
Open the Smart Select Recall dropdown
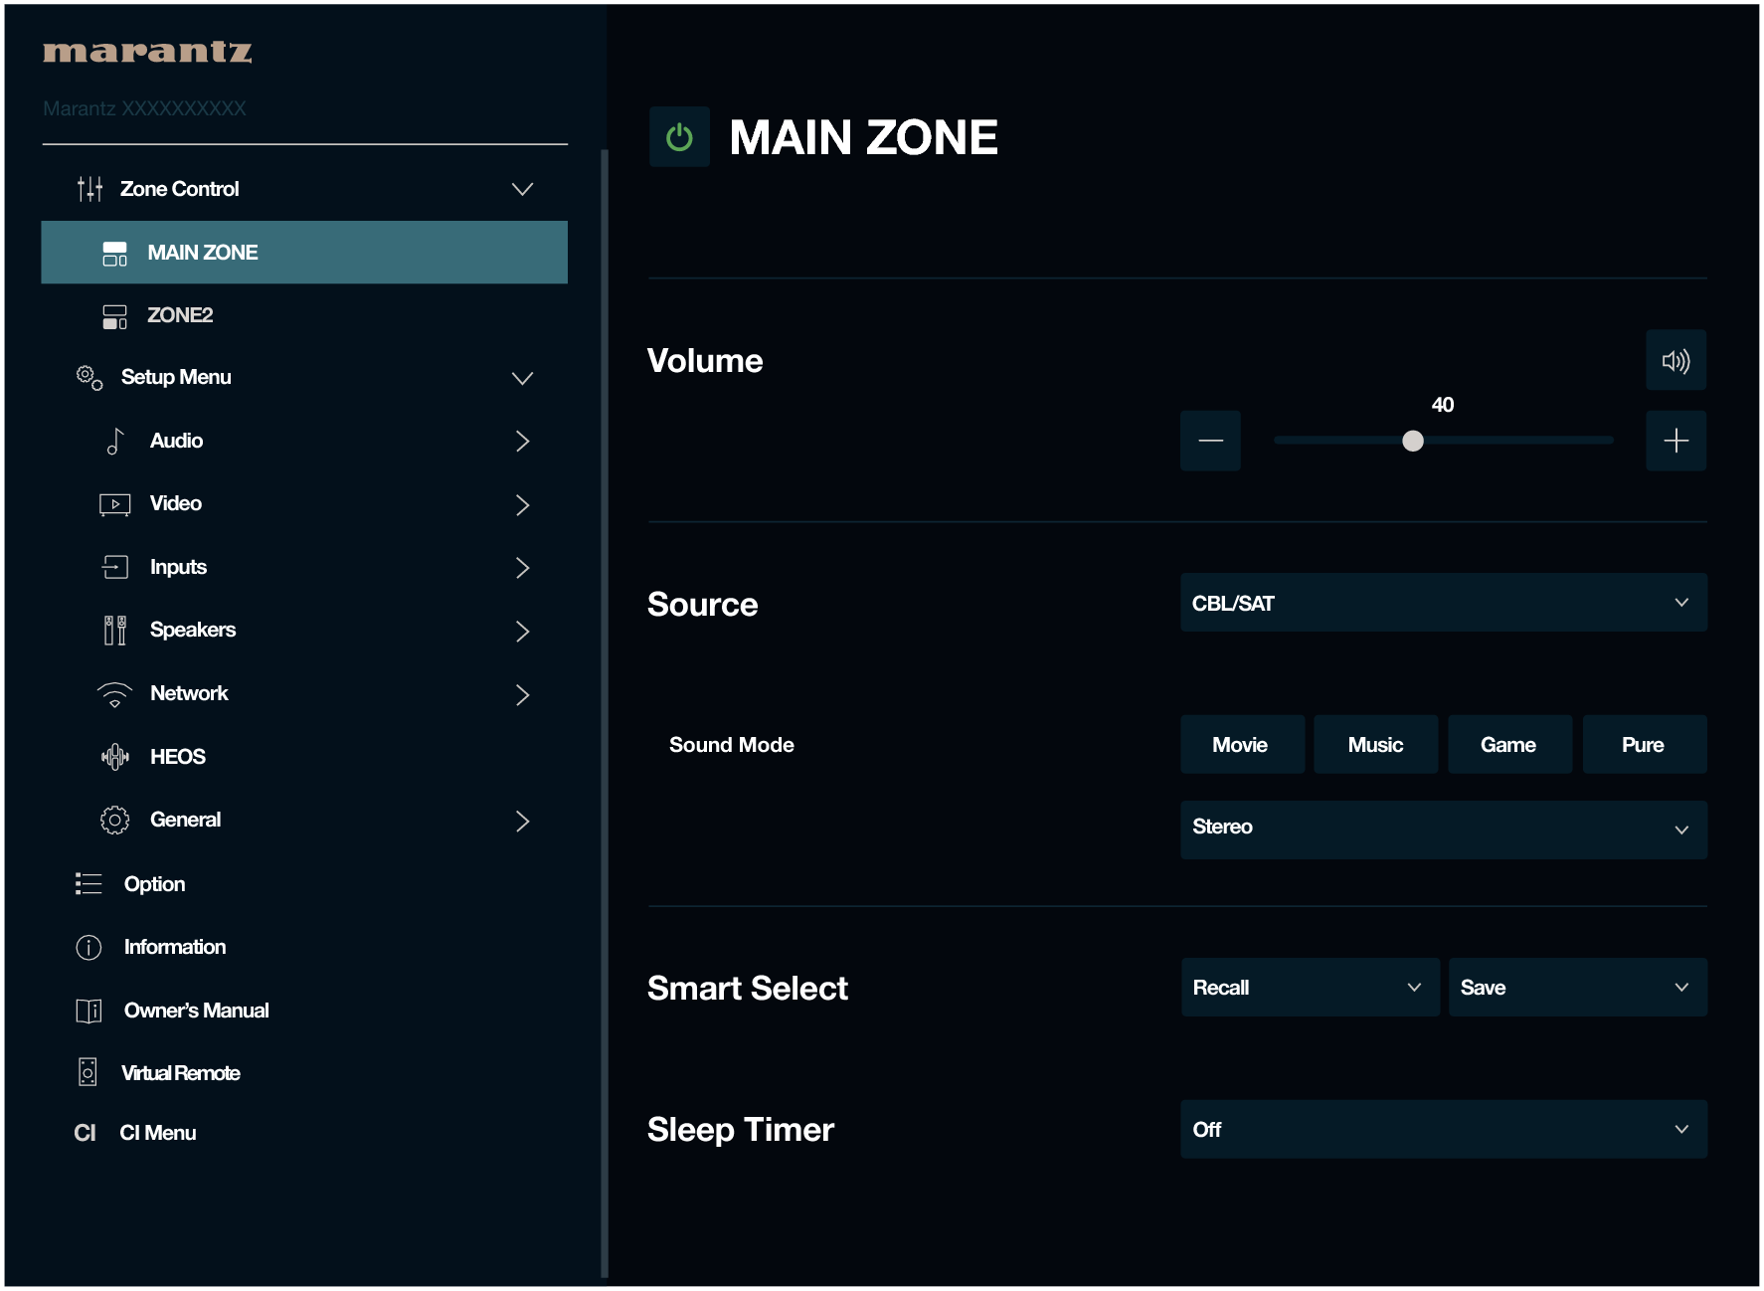pyautogui.click(x=1310, y=987)
